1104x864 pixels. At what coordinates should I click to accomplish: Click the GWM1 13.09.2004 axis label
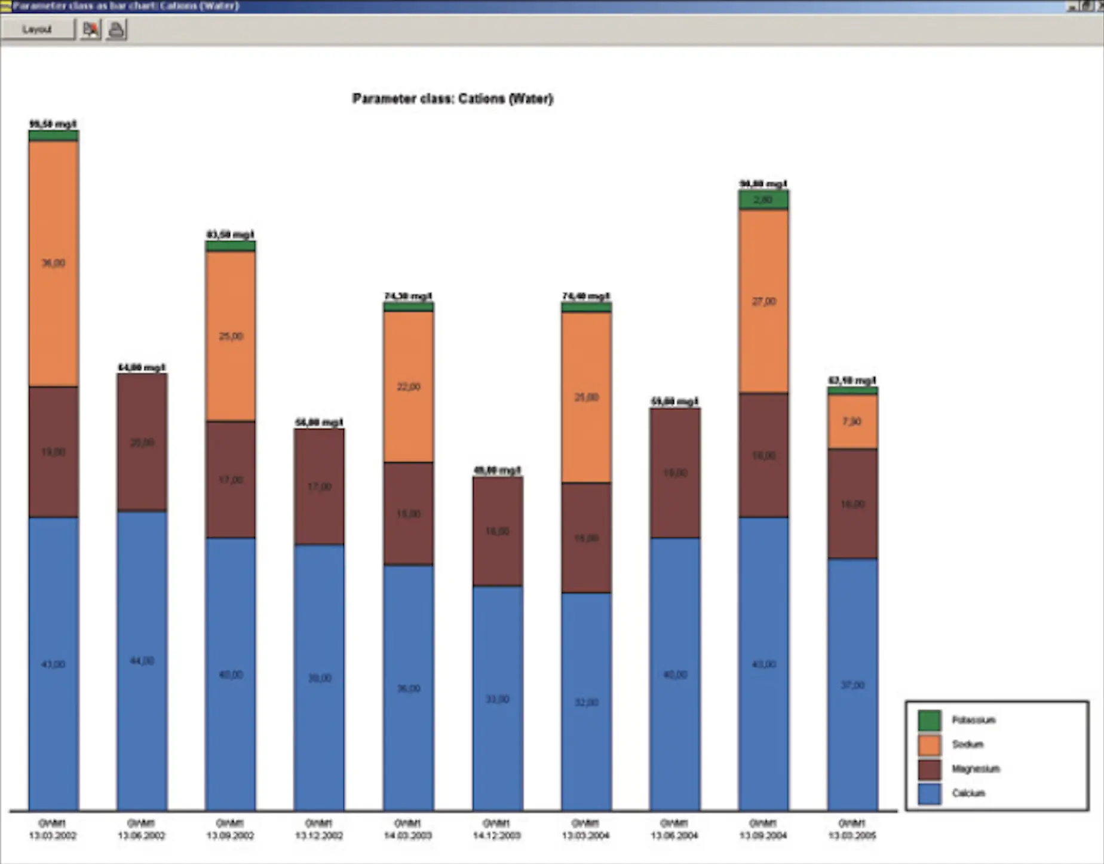(x=763, y=829)
